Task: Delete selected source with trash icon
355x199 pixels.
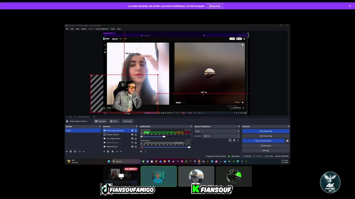Action: 108,151
